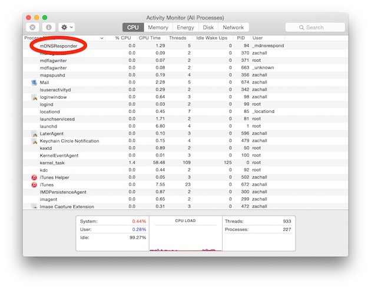Select Image Capture Extension process name
This screenshot has height=289, width=371.
(x=67, y=206)
